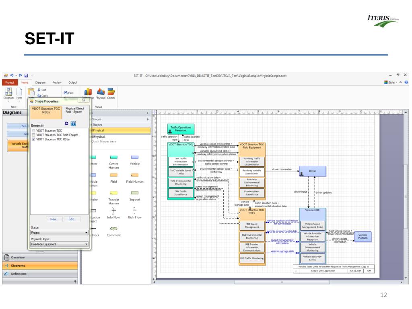The width and height of the screenshot is (412, 309).
Task: Click the New... button in Shape Properties
Action: pyautogui.click(x=54, y=219)
